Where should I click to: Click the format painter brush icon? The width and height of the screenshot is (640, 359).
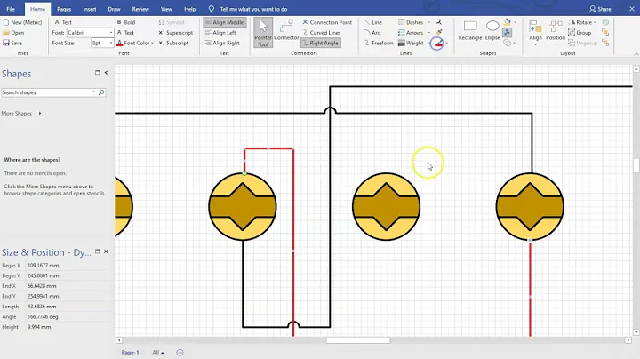(439, 33)
